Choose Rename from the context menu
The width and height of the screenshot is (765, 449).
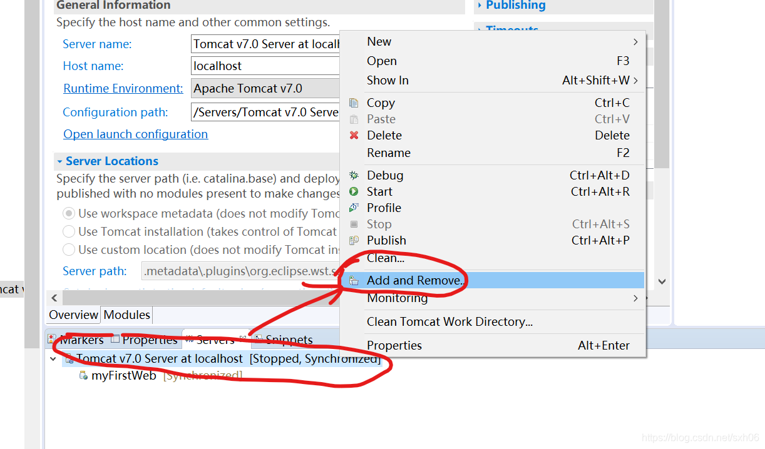(x=494, y=153)
